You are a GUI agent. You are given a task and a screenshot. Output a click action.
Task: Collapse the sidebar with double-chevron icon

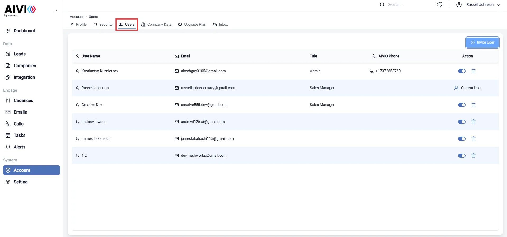[56, 11]
